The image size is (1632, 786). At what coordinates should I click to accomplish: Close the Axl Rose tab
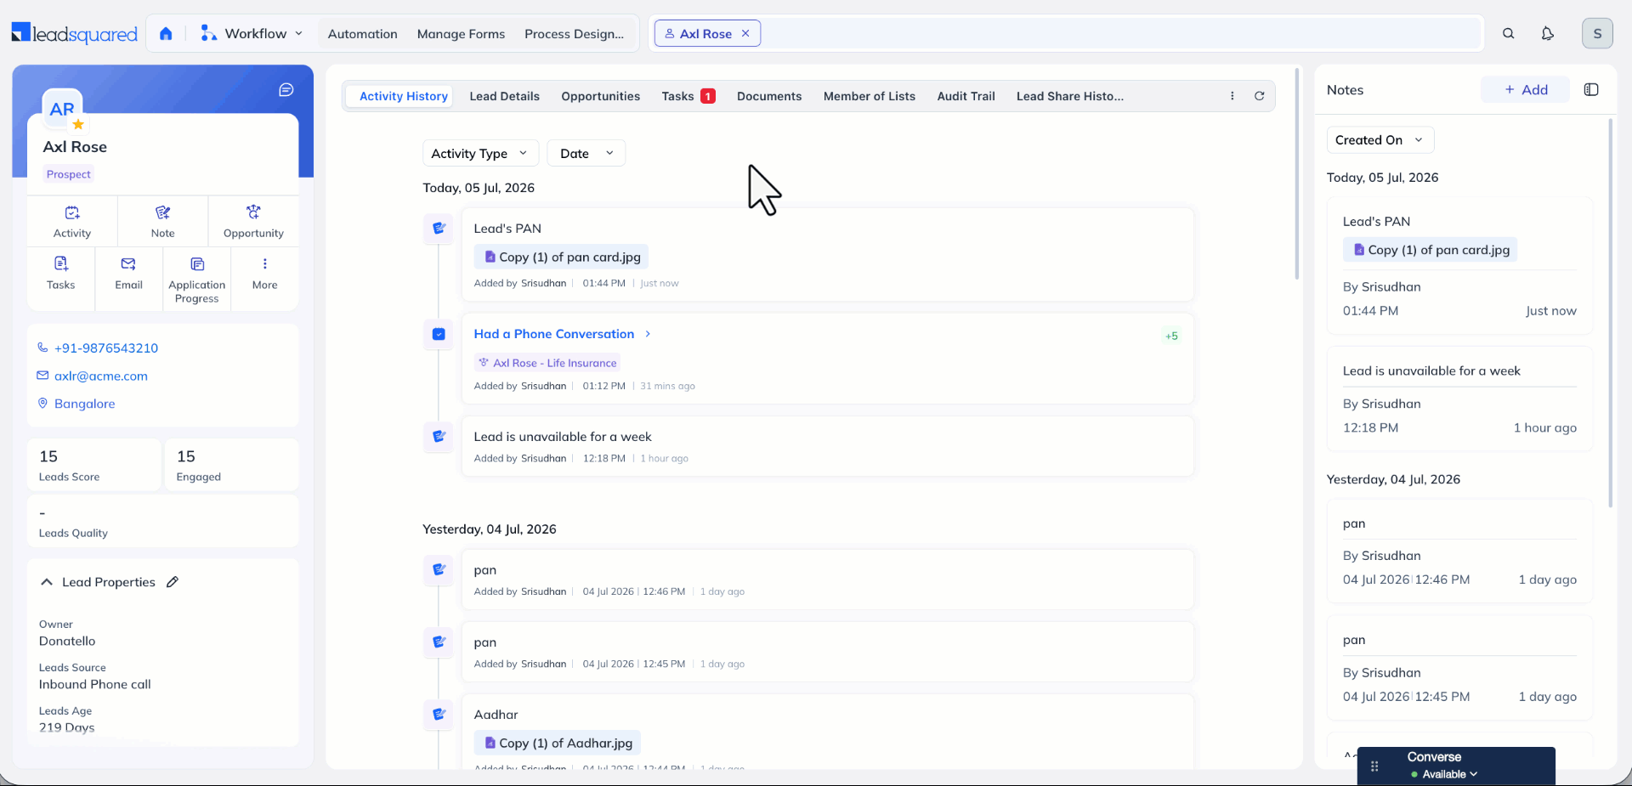pos(745,34)
